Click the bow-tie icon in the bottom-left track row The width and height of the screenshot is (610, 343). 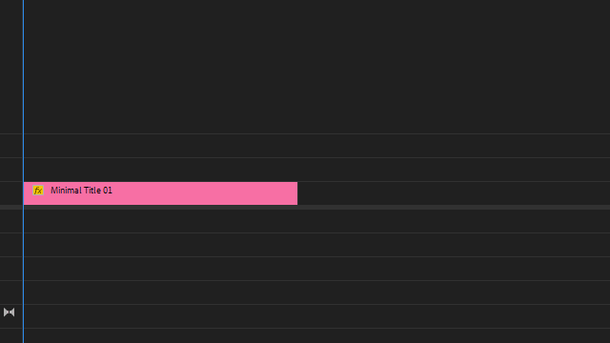[x=9, y=313]
